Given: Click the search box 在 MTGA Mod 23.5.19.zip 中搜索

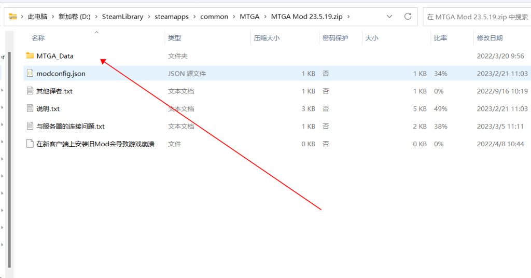Looking at the screenshot, I should [477, 17].
